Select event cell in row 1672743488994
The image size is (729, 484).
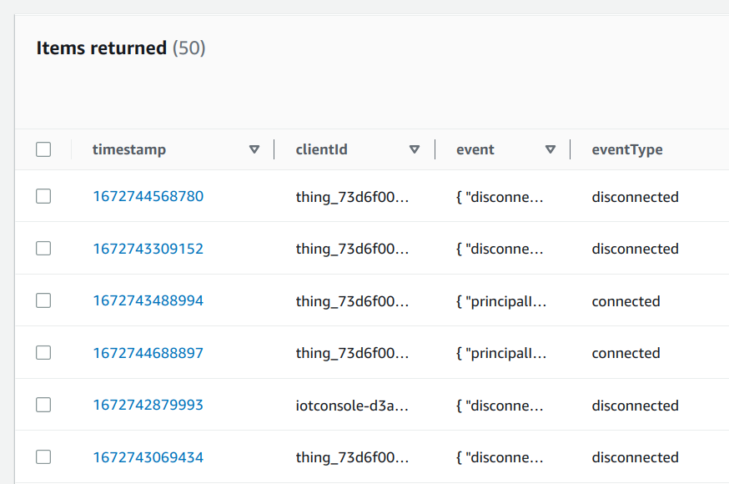pos(500,302)
